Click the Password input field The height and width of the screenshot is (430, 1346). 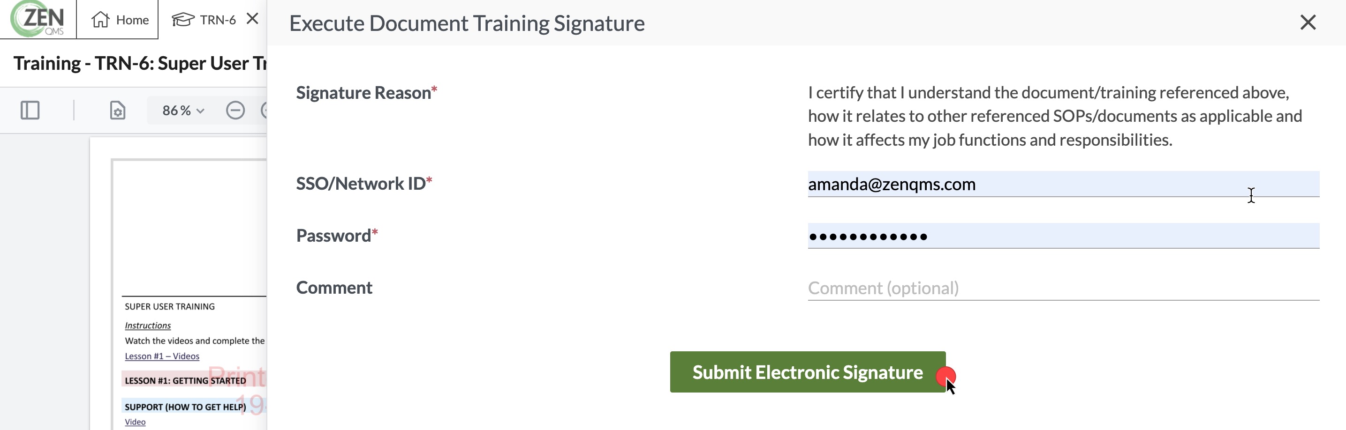1063,236
